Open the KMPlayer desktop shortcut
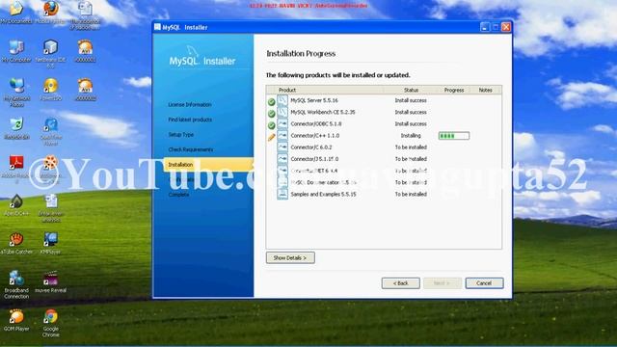Viewport: 617px width, 347px height. [x=50, y=243]
